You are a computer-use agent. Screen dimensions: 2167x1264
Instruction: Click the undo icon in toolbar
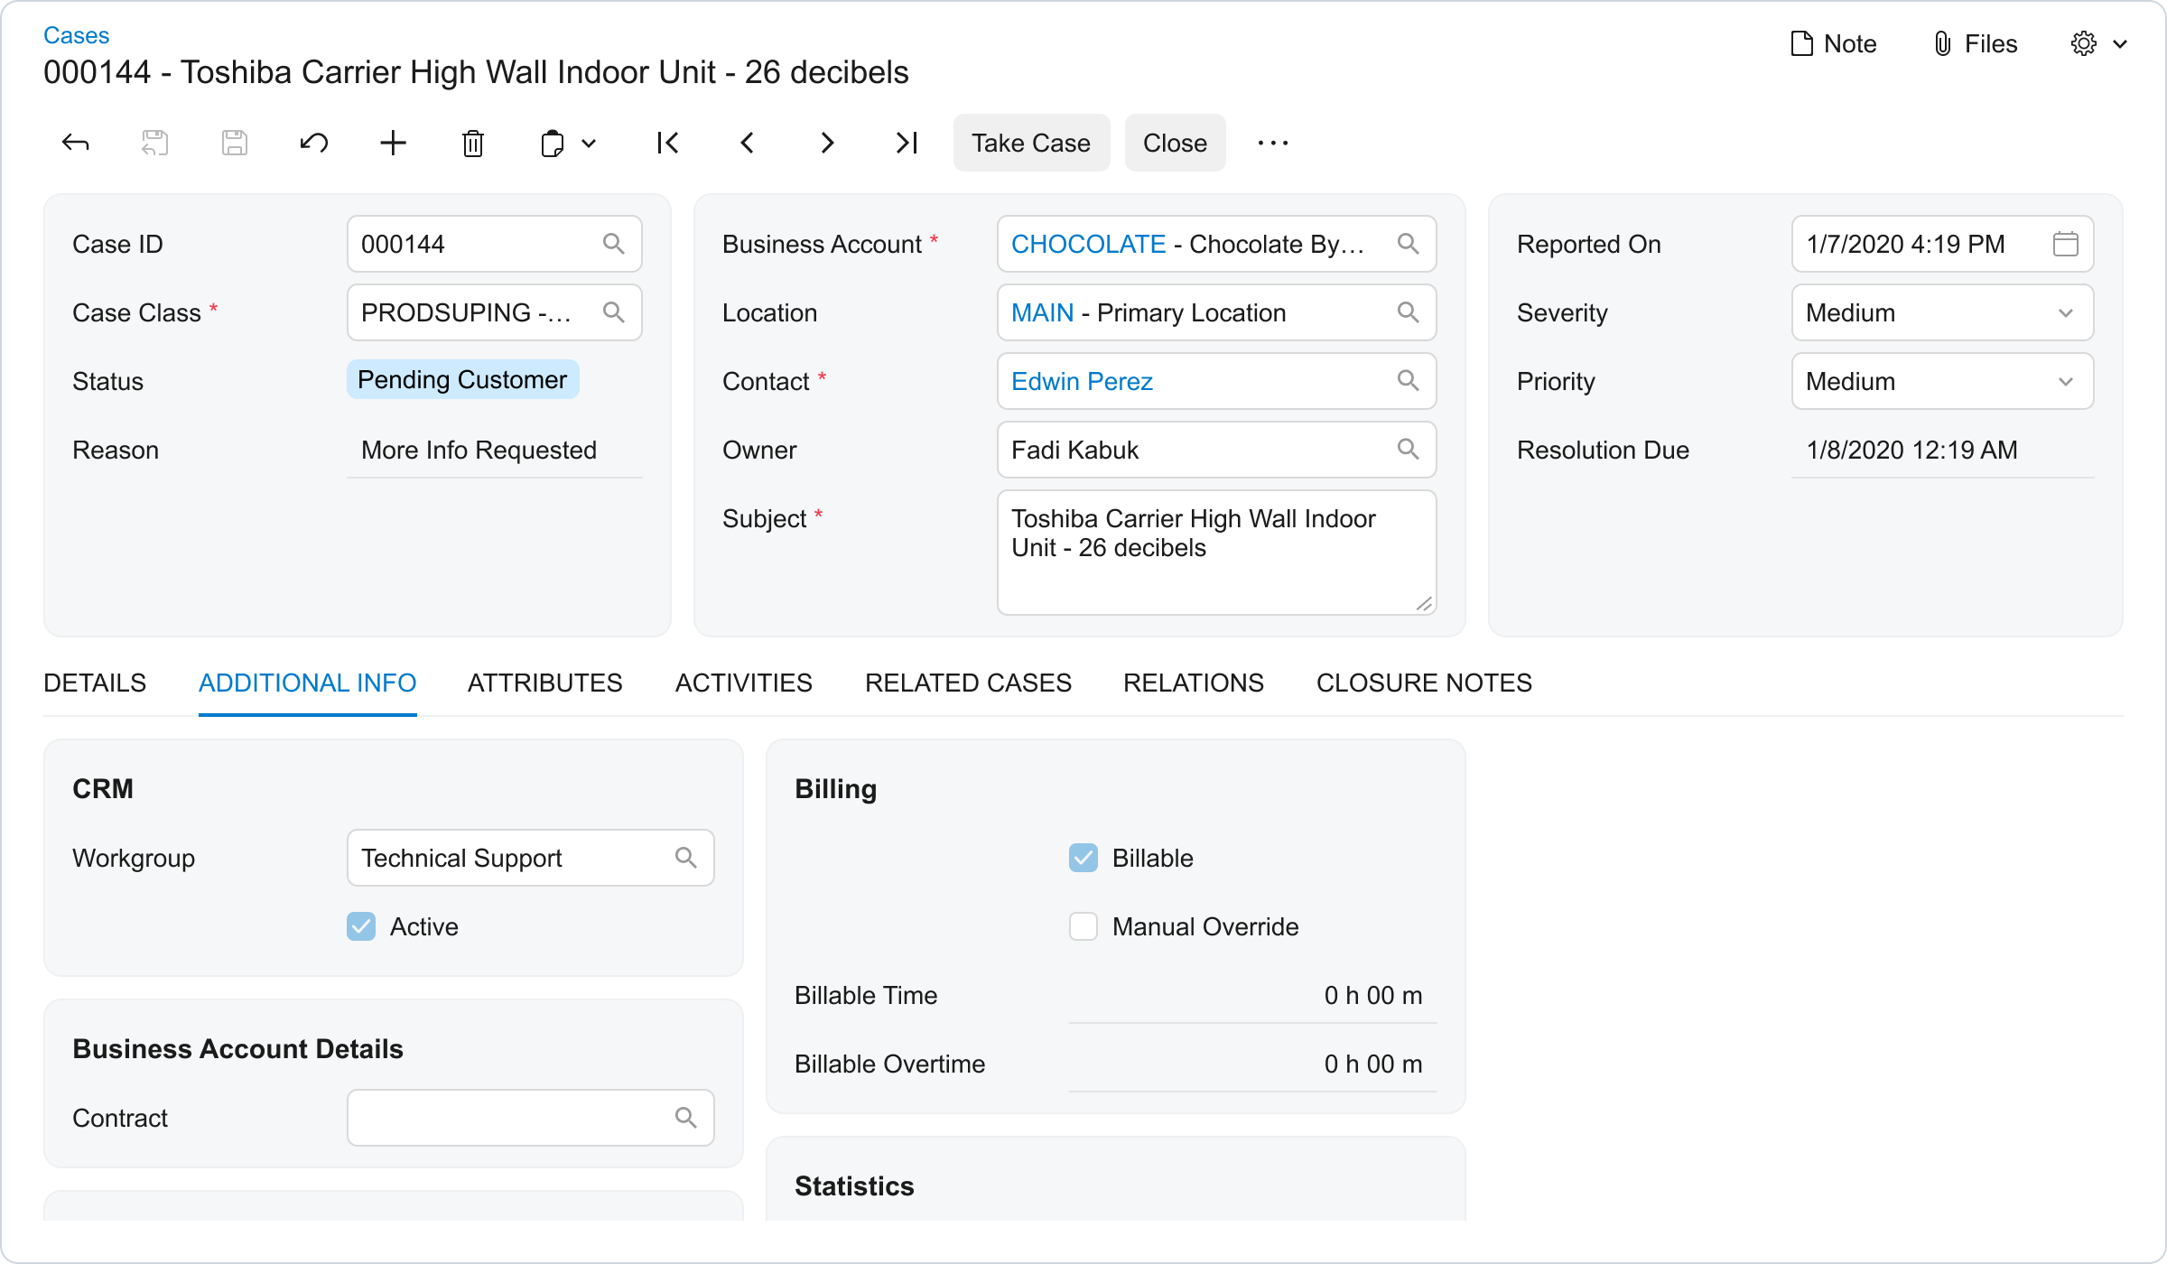point(313,143)
